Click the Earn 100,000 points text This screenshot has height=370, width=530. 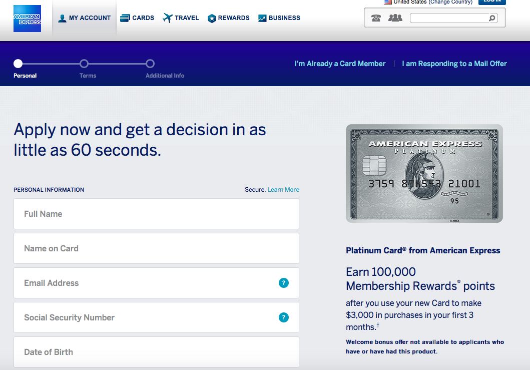420,279
